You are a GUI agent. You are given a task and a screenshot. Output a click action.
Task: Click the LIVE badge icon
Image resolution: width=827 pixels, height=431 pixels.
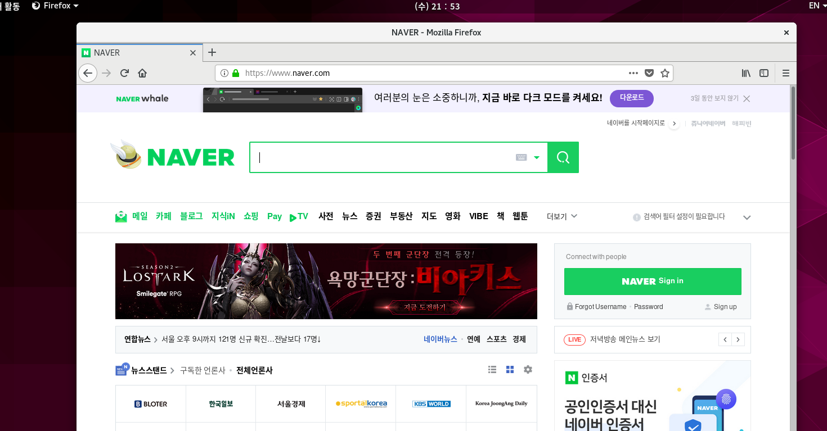(574, 339)
